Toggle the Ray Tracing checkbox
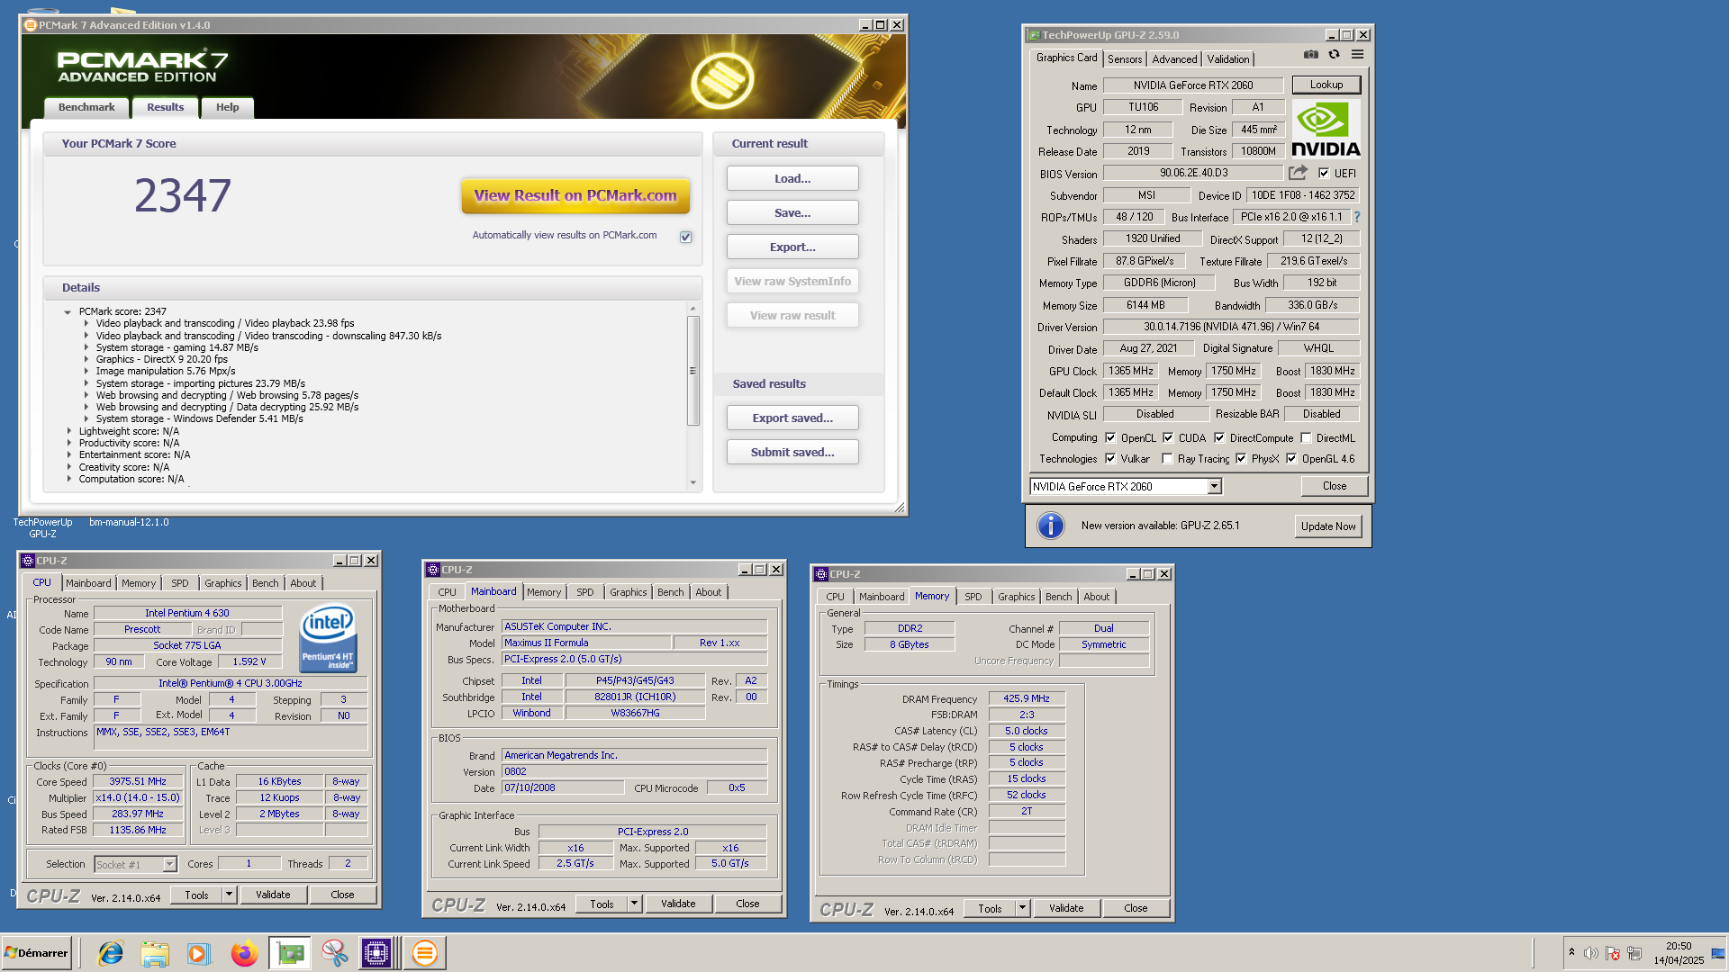 [x=1167, y=458]
